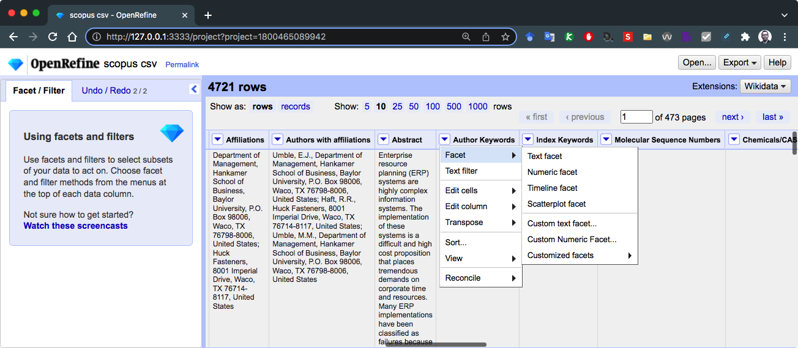Select Numeric facet from submenu
The image size is (798, 348).
(580, 172)
